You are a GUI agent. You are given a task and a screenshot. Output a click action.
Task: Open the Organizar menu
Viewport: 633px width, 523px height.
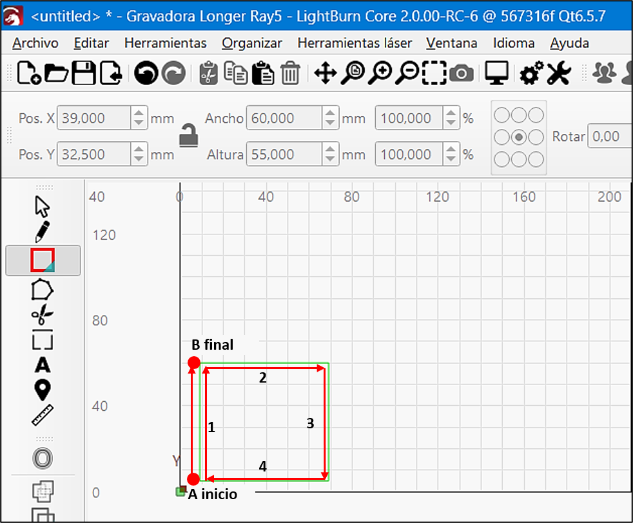[252, 43]
